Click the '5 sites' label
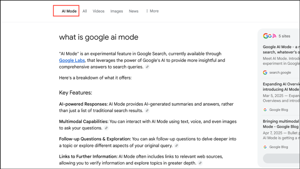Screen dimensions: 300x169 (284, 36)
